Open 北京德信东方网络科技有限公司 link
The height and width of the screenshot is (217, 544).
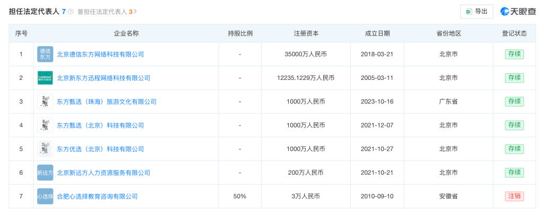coord(100,54)
